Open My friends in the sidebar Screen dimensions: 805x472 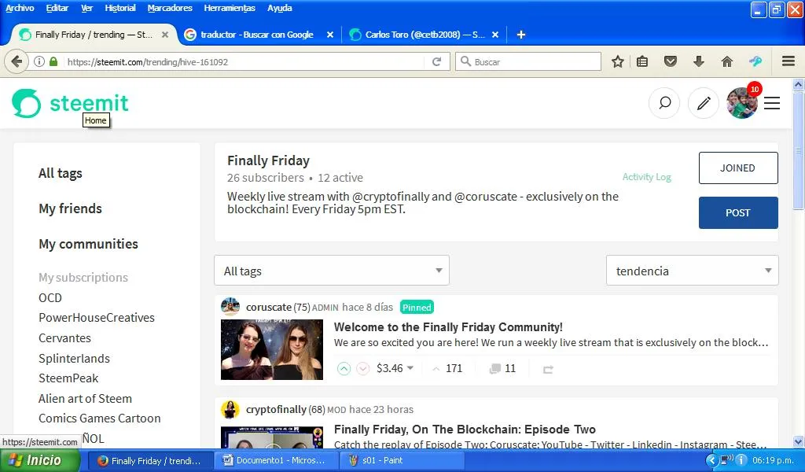point(70,208)
